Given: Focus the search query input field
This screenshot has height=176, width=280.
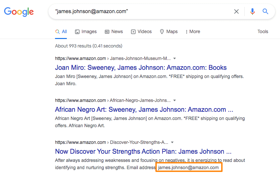Looking at the screenshot, I should click(x=141, y=11).
